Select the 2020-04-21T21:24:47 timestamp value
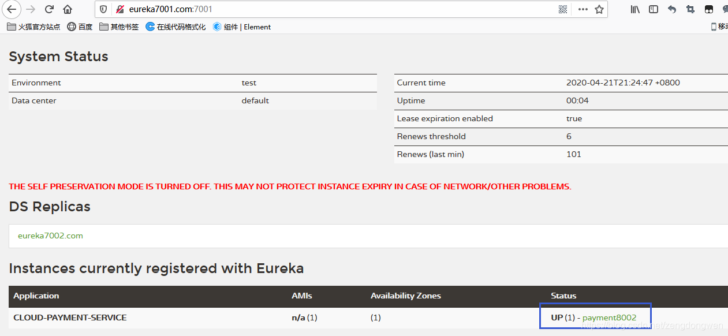 [x=623, y=83]
